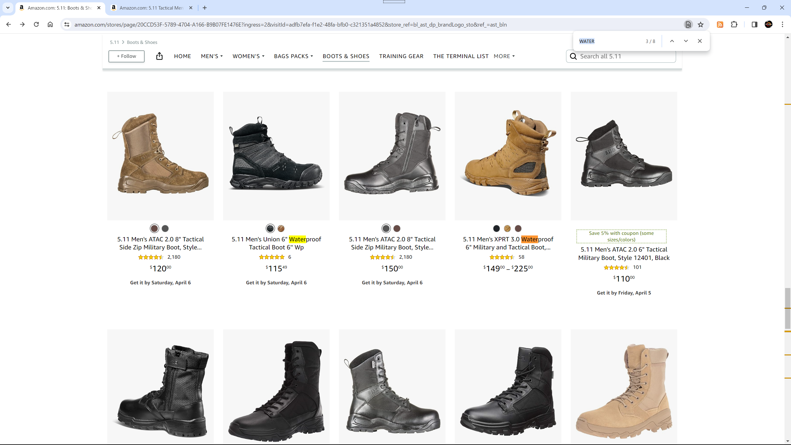
Task: Bookmark this page with star icon
Action: (x=700, y=24)
